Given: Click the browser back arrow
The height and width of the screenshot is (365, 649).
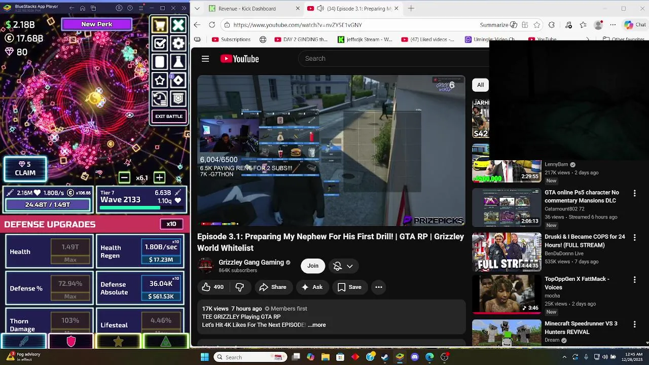Looking at the screenshot, I should click(197, 25).
